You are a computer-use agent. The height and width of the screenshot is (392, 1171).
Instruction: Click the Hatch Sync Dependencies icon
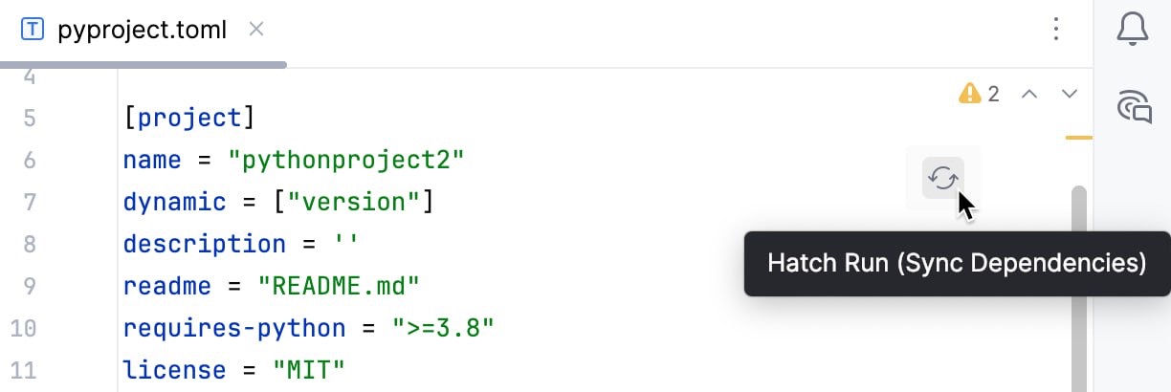(x=943, y=179)
